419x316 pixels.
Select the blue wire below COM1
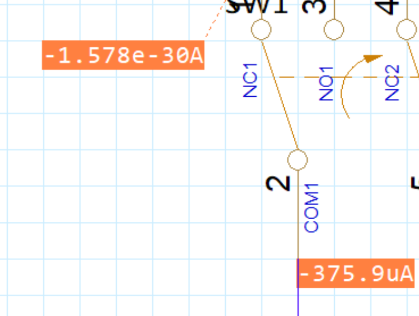click(298, 301)
